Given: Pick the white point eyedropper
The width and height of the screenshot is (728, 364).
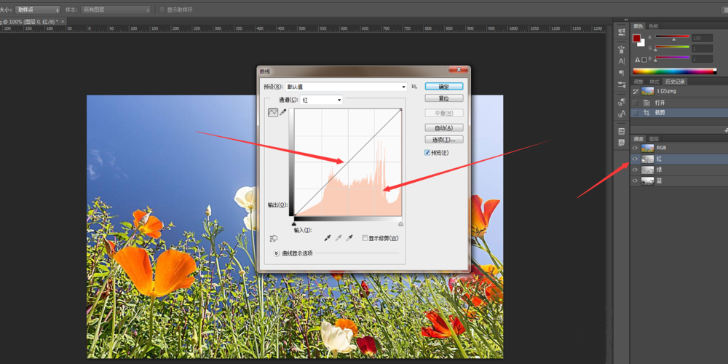Looking at the screenshot, I should point(349,238).
